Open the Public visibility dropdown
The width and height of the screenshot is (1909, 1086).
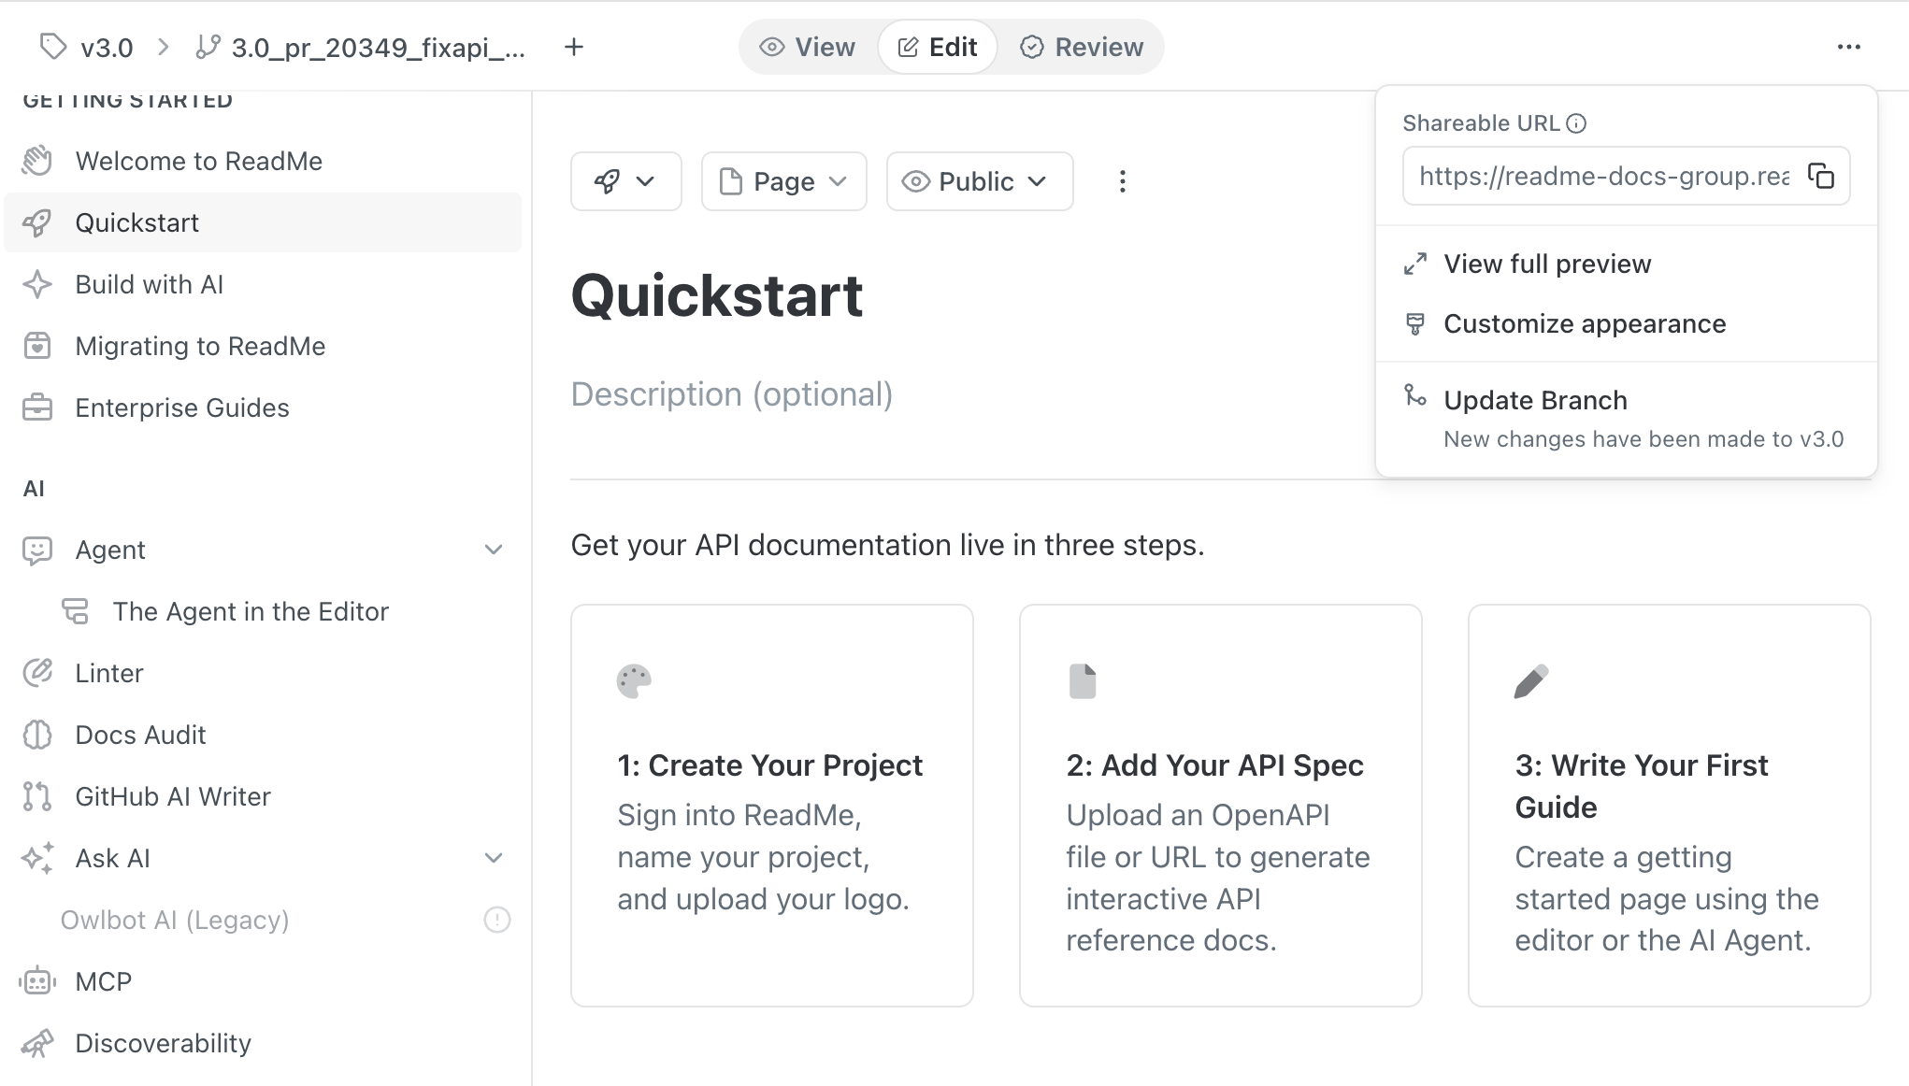click(x=979, y=181)
